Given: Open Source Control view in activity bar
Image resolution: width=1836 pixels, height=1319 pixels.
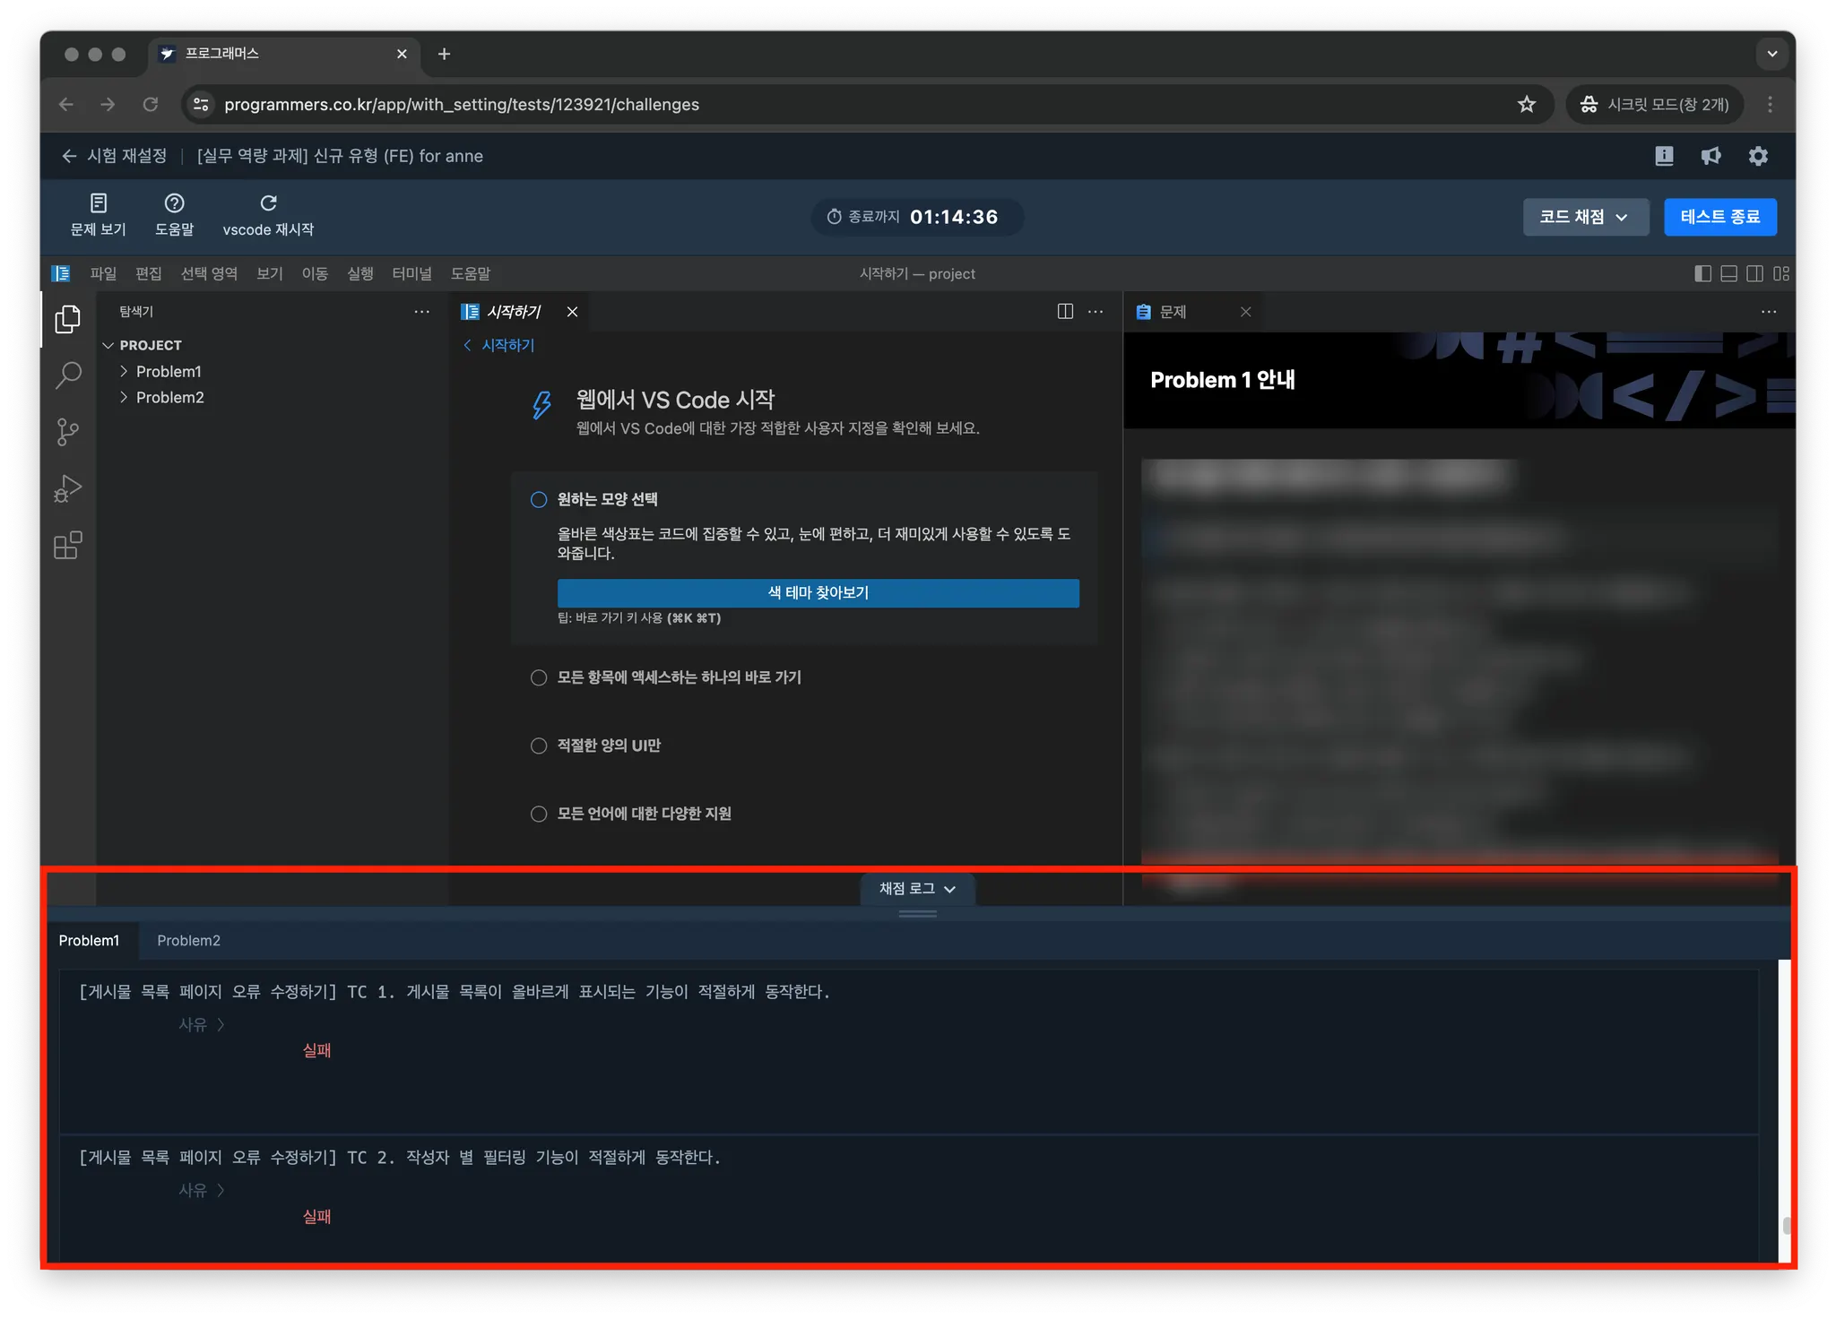Looking at the screenshot, I should click(67, 432).
